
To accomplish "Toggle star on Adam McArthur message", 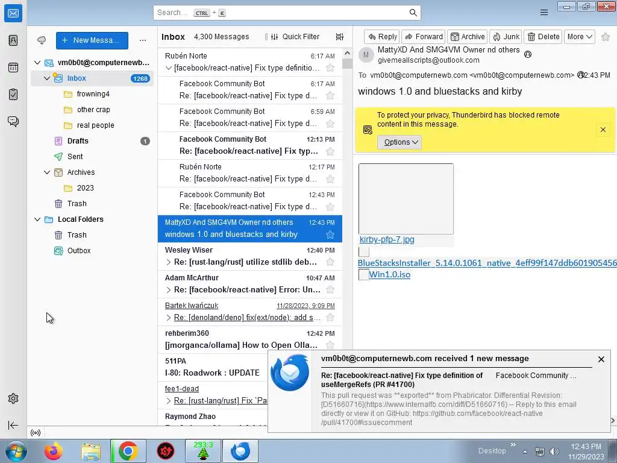I will tap(330, 290).
